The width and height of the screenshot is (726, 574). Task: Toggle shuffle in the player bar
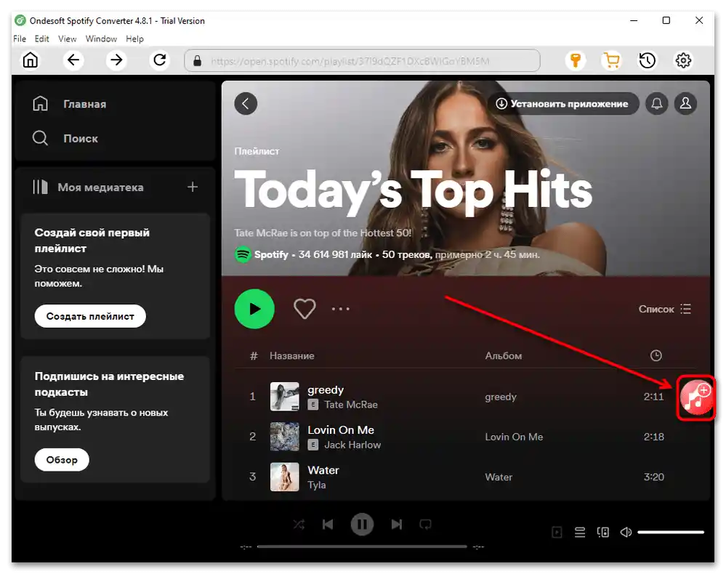pos(299,525)
